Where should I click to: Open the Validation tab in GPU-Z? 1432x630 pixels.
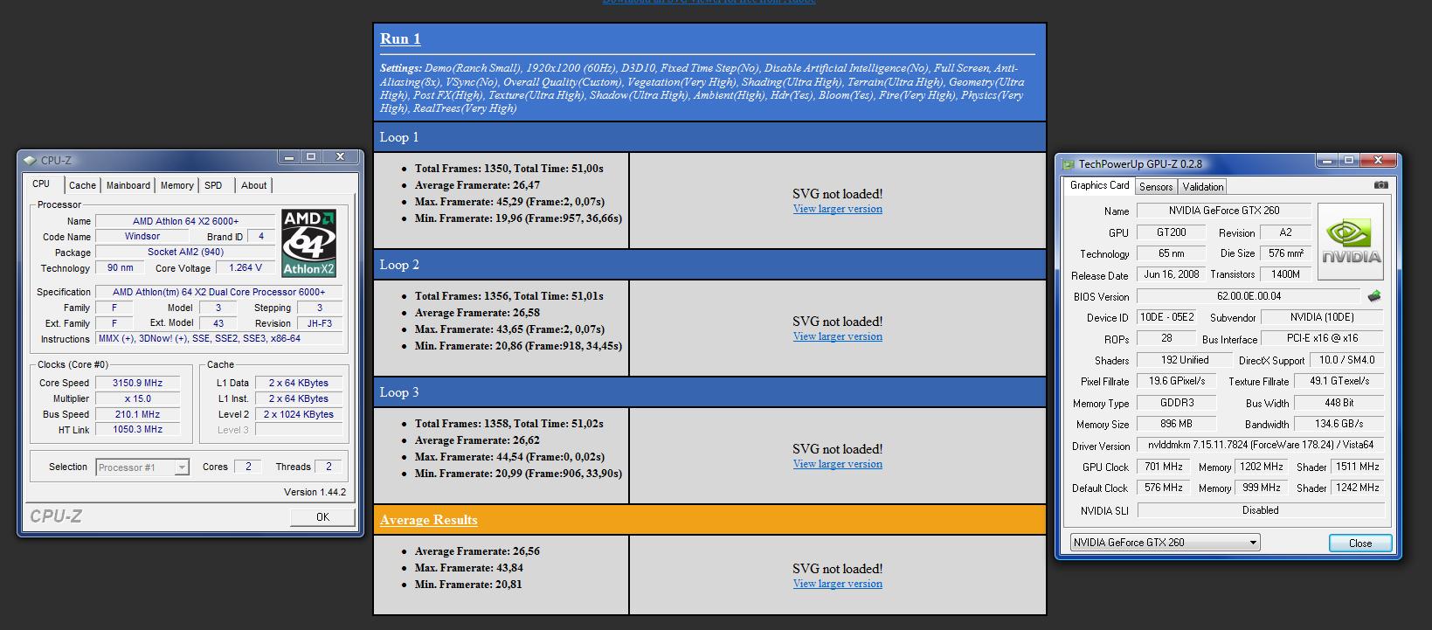[x=1203, y=187]
